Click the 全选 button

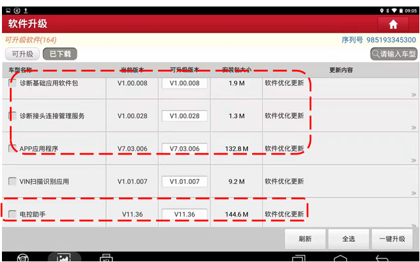pyautogui.click(x=349, y=239)
